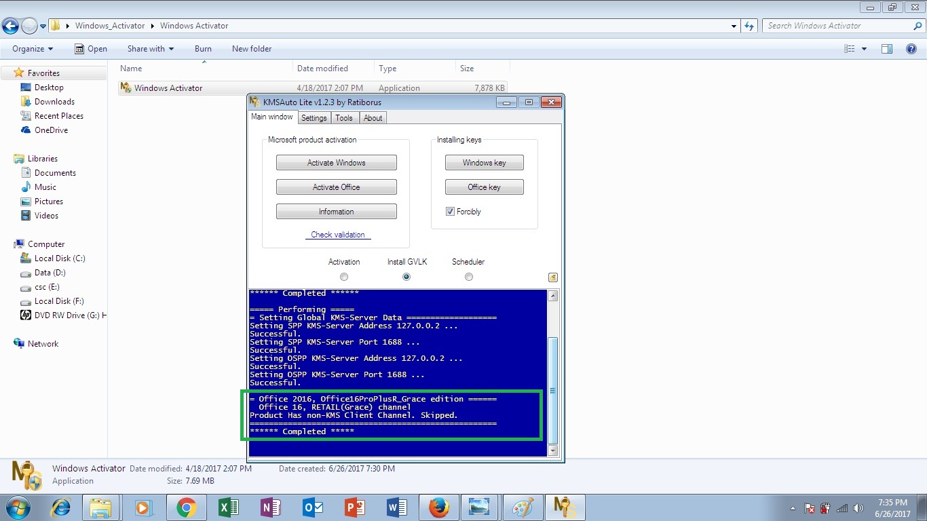The image size is (927, 521).
Task: Open the view options dropdown arrow
Action: [x=864, y=49]
